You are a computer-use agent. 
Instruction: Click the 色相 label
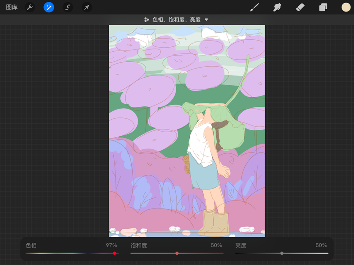pos(31,246)
